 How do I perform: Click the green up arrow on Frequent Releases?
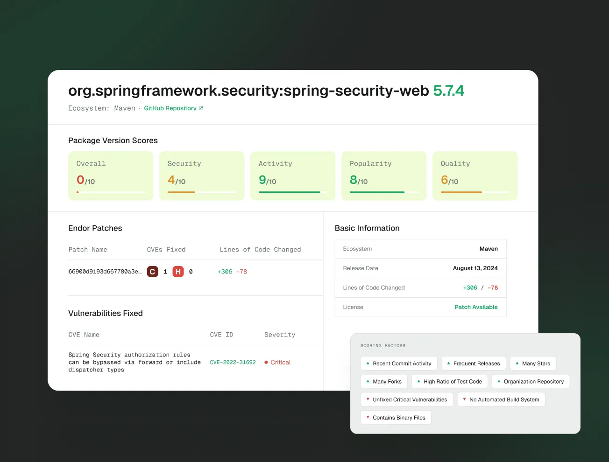[x=449, y=363]
